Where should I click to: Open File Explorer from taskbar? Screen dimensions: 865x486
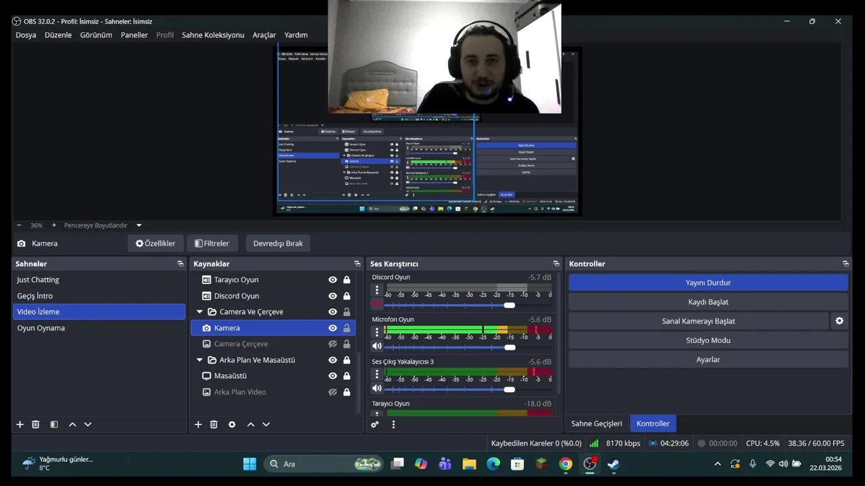[469, 464]
